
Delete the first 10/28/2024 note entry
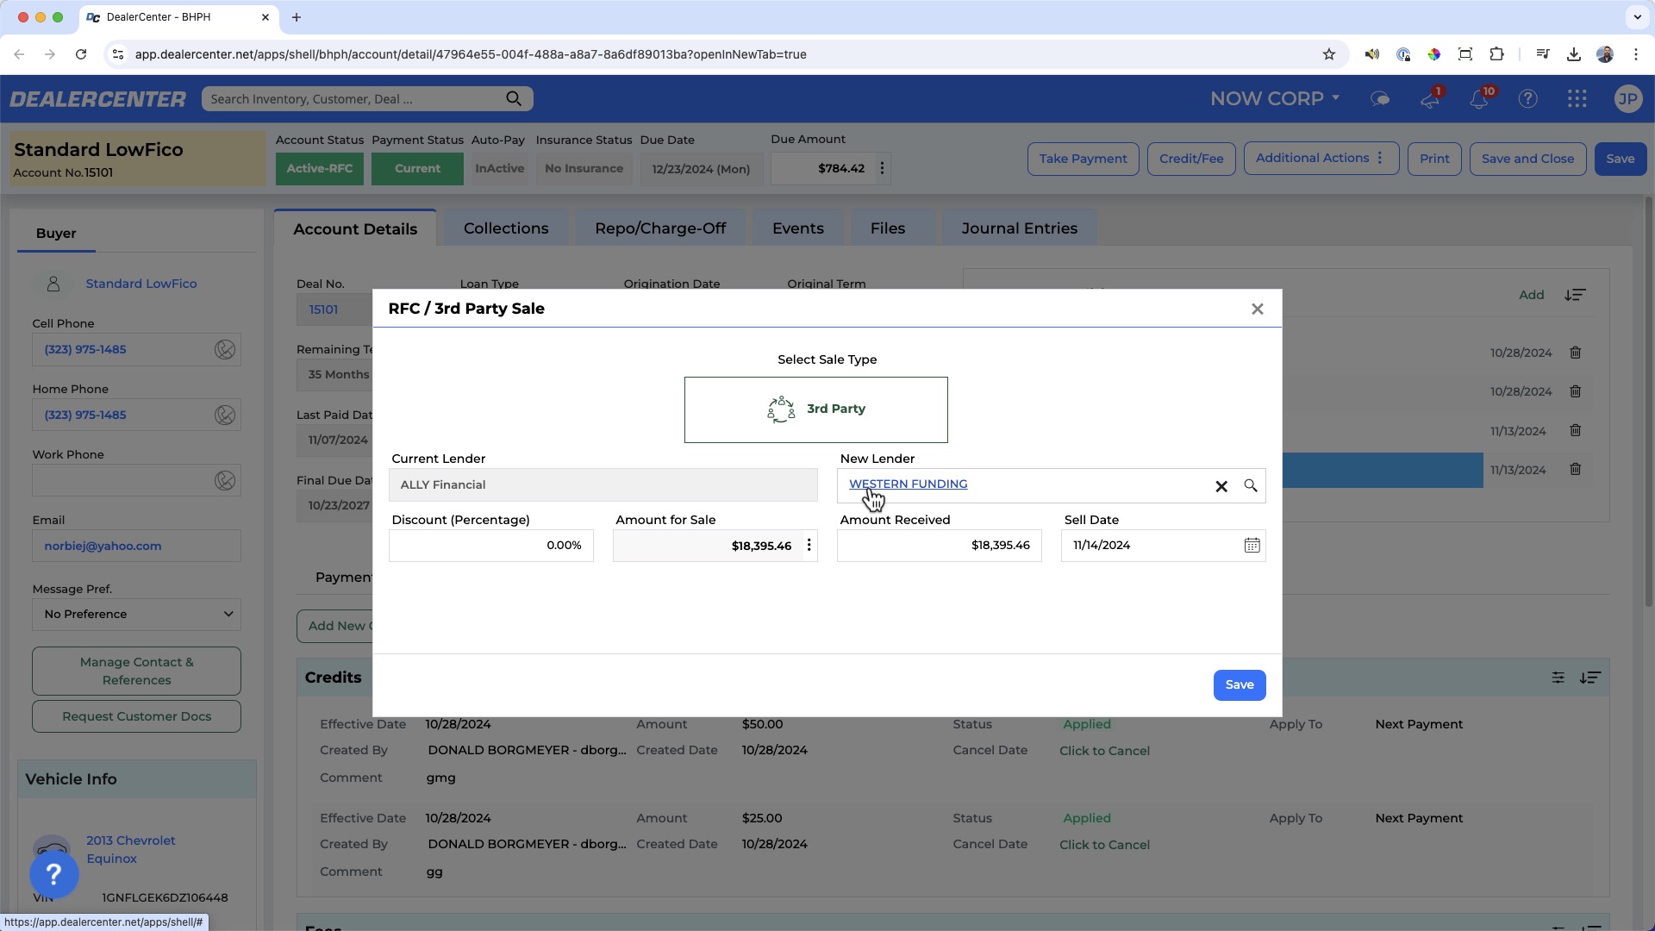click(1575, 353)
